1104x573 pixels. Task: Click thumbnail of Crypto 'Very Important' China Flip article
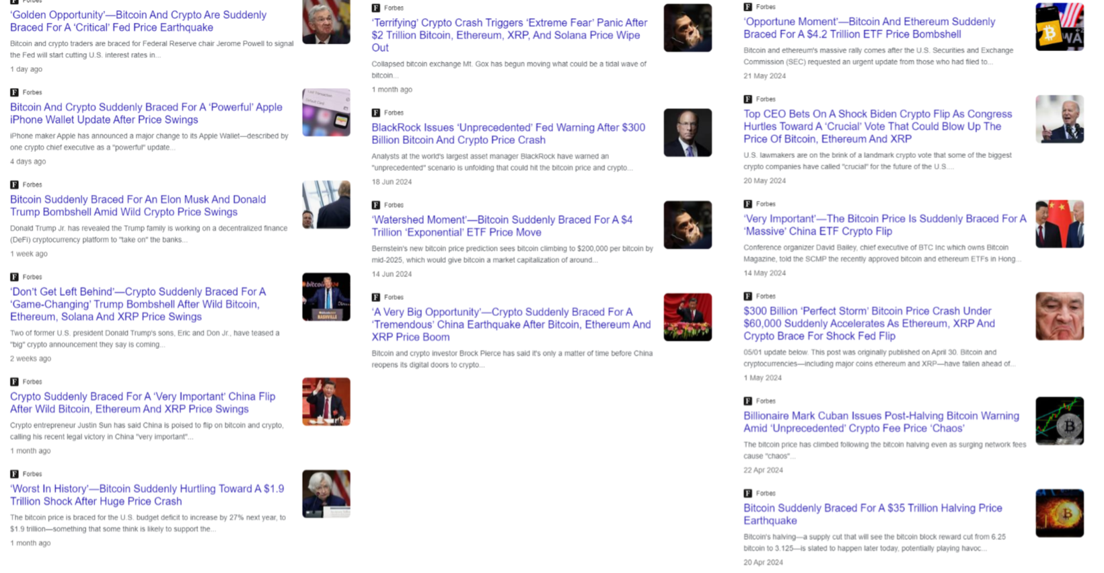(326, 402)
